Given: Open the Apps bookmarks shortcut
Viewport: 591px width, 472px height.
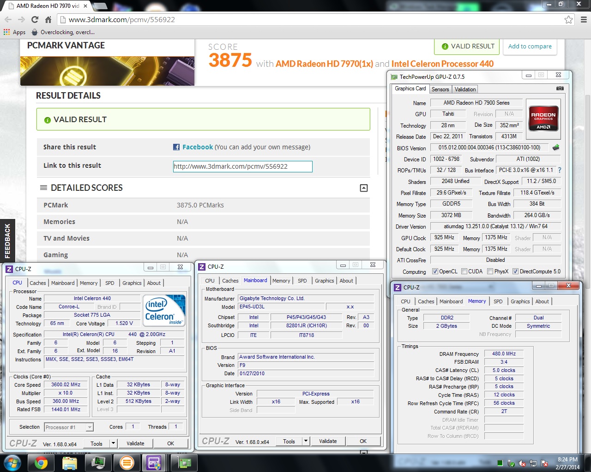Looking at the screenshot, I should (14, 32).
